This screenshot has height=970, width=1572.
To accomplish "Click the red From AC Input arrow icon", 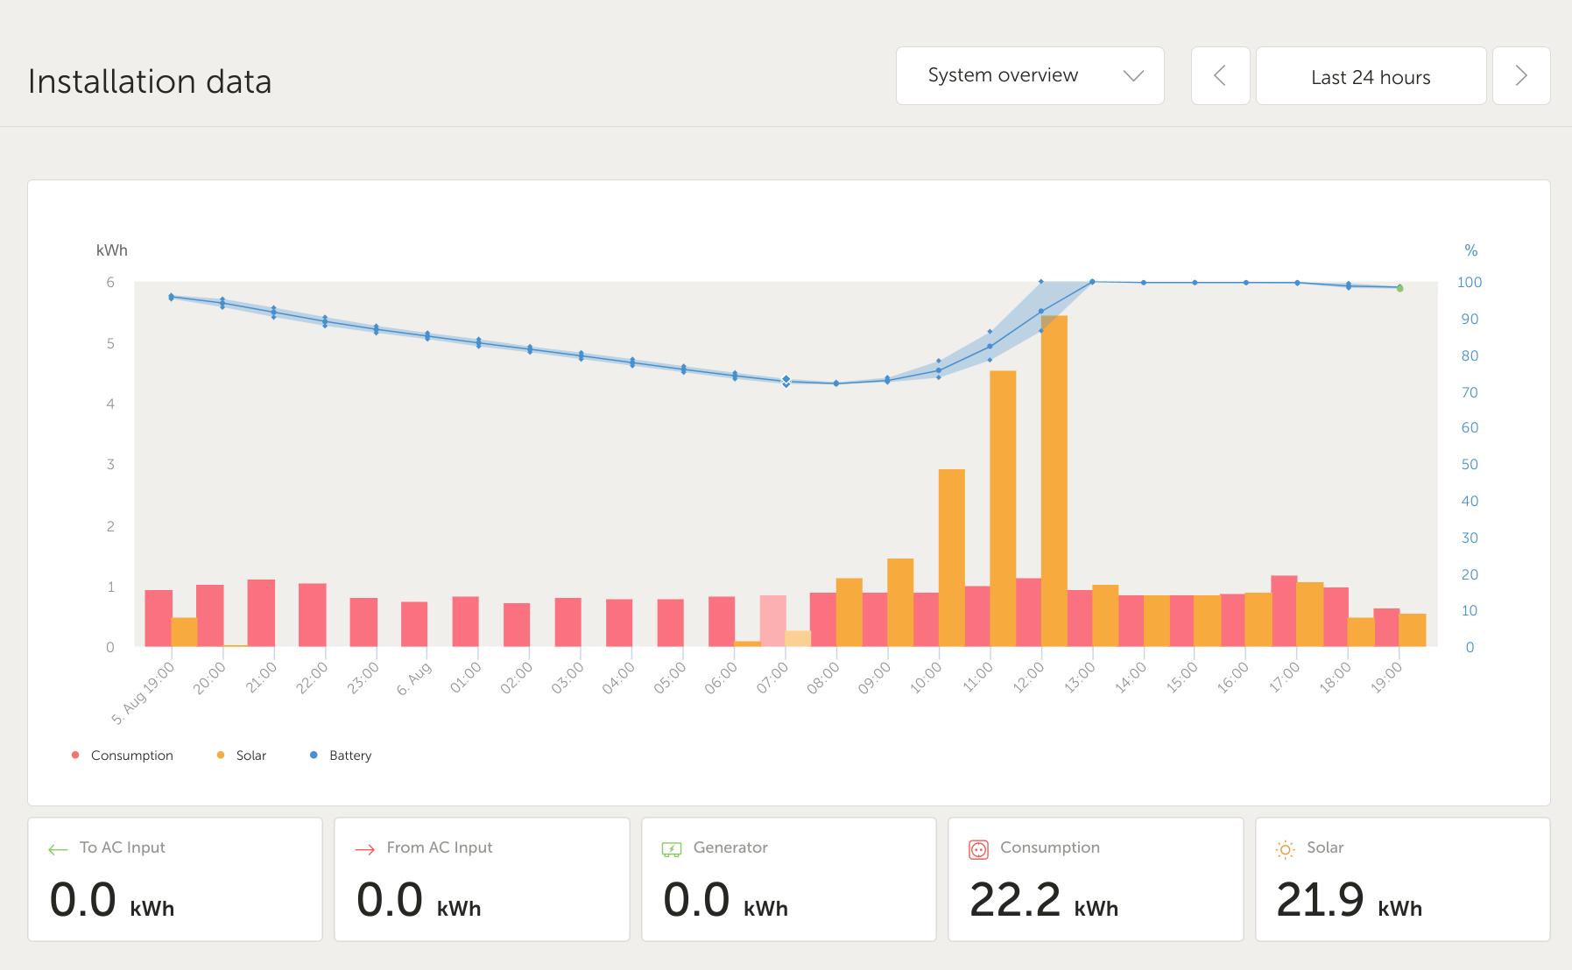I will point(364,849).
